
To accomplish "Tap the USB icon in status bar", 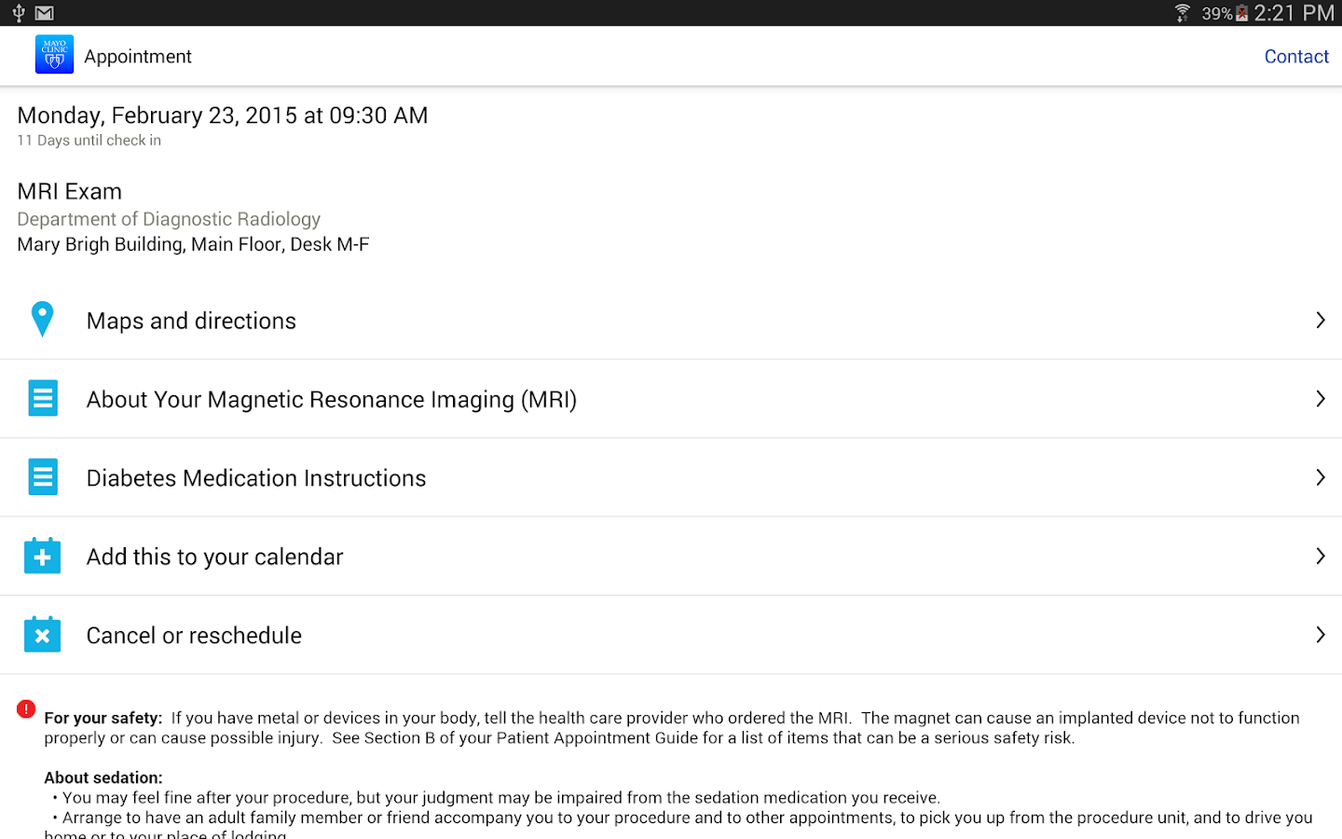I will point(19,13).
